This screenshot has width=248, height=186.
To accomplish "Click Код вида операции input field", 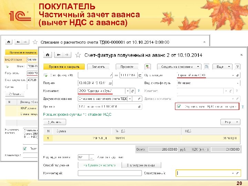I will (83, 157).
